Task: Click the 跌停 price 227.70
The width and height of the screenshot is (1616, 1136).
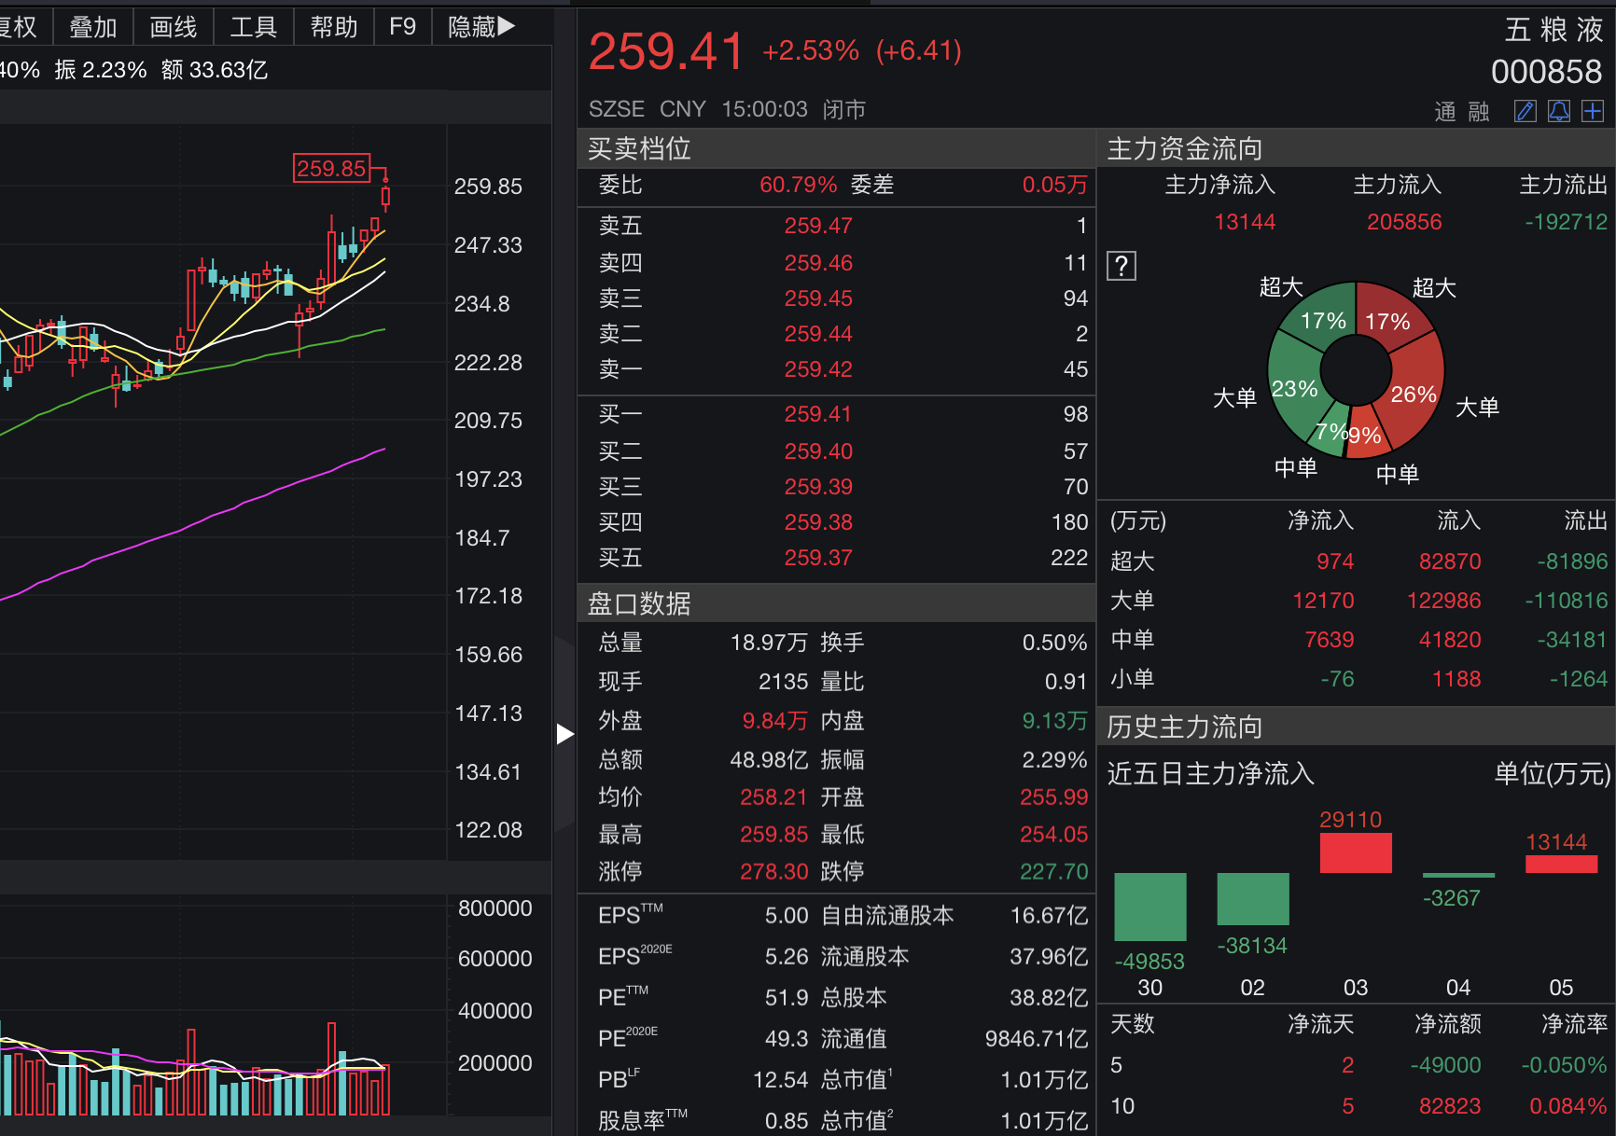Action: pyautogui.click(x=1053, y=872)
